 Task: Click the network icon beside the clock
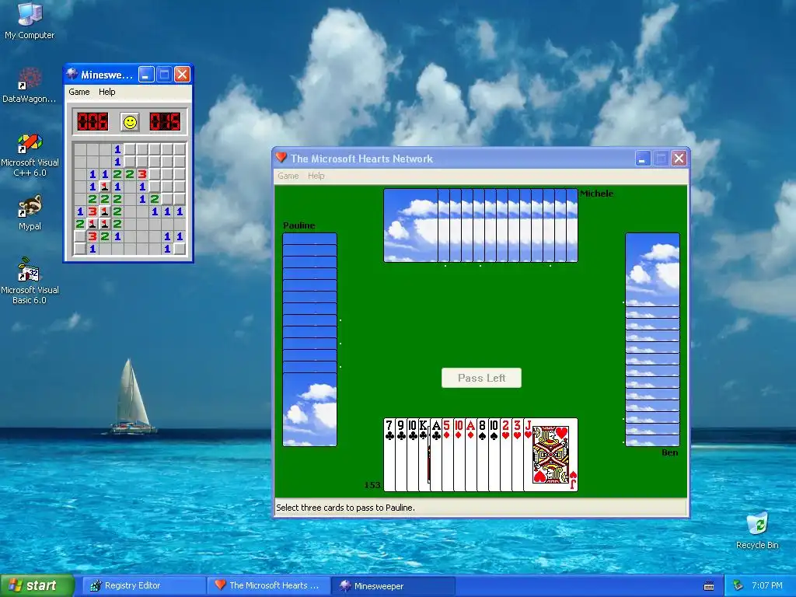(x=738, y=586)
